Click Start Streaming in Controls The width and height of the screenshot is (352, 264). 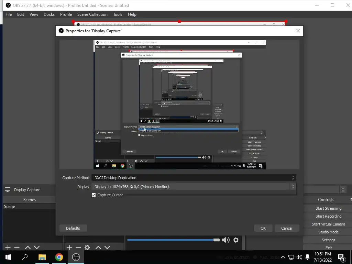[x=328, y=208]
